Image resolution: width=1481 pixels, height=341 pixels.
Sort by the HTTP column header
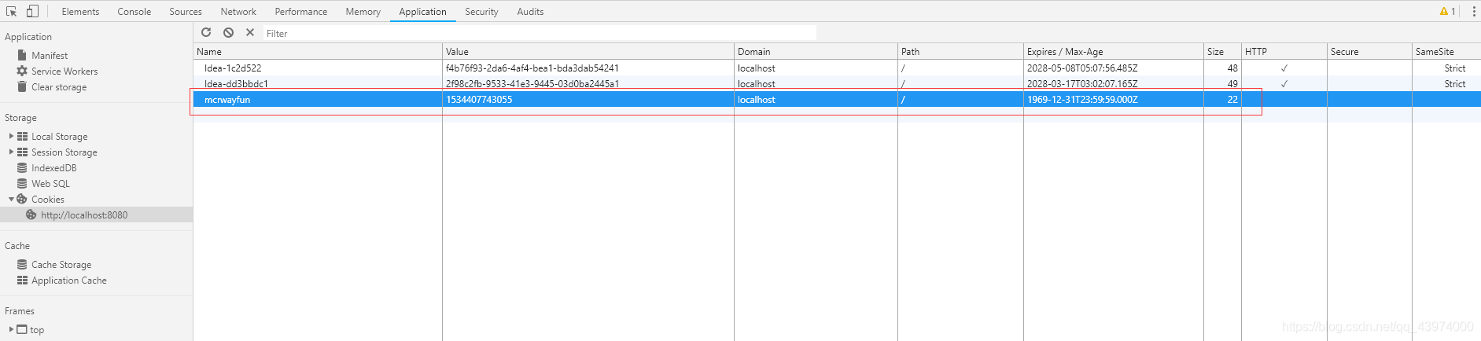[x=1284, y=51]
